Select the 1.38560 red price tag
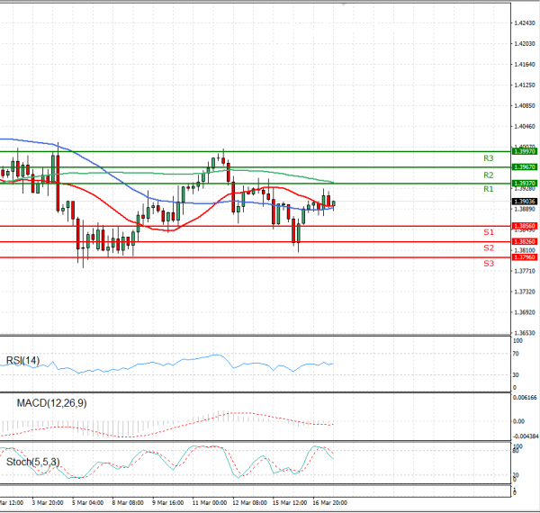This screenshot has height=513, width=540. point(525,226)
